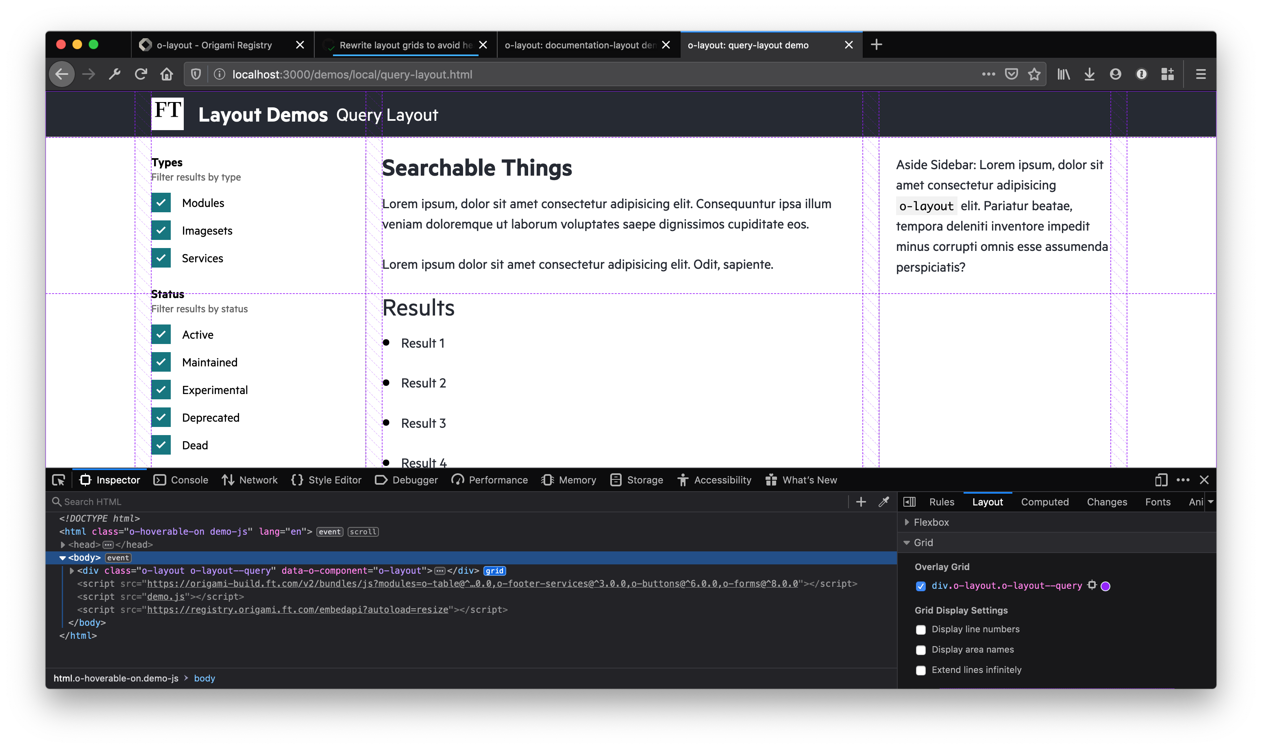
Task: Change the purple grid overlay color swatch
Action: (1105, 586)
